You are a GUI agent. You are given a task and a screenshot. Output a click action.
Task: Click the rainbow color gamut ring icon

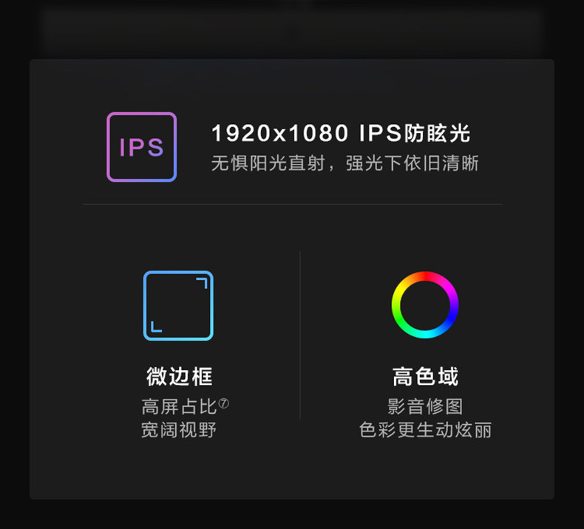[x=425, y=305]
